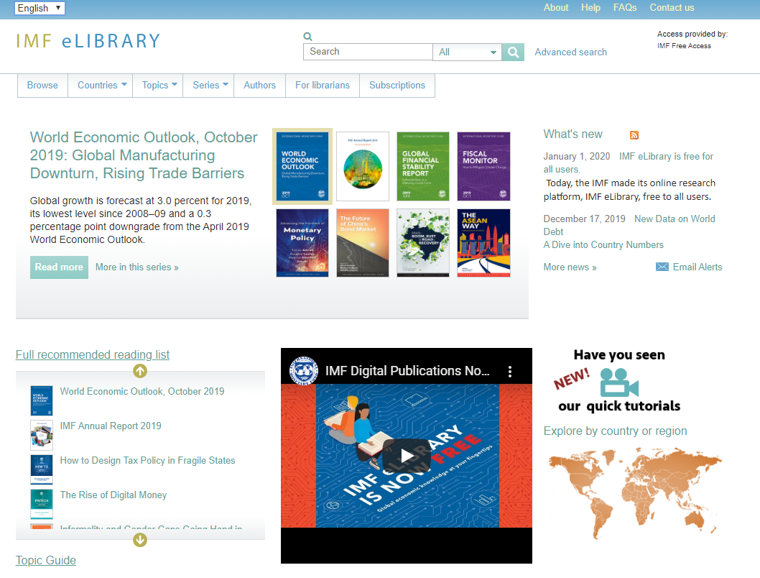This screenshot has height=578, width=760.
Task: Click the Email Alerts envelope icon
Action: click(662, 267)
